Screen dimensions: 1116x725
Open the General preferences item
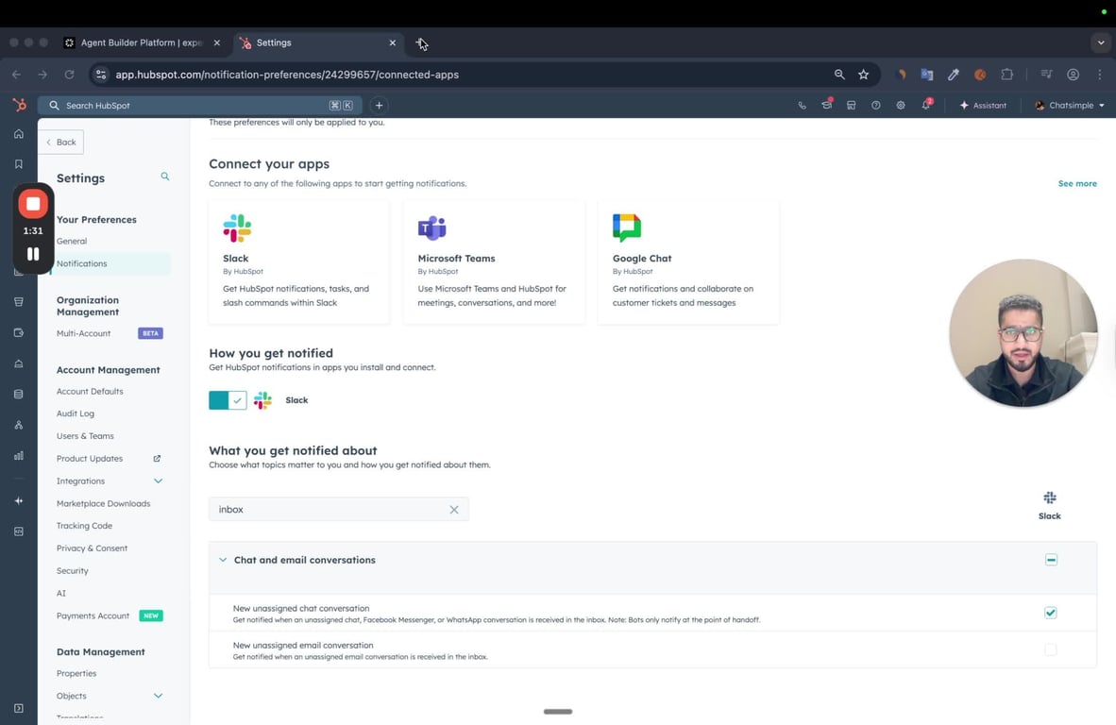tap(72, 241)
